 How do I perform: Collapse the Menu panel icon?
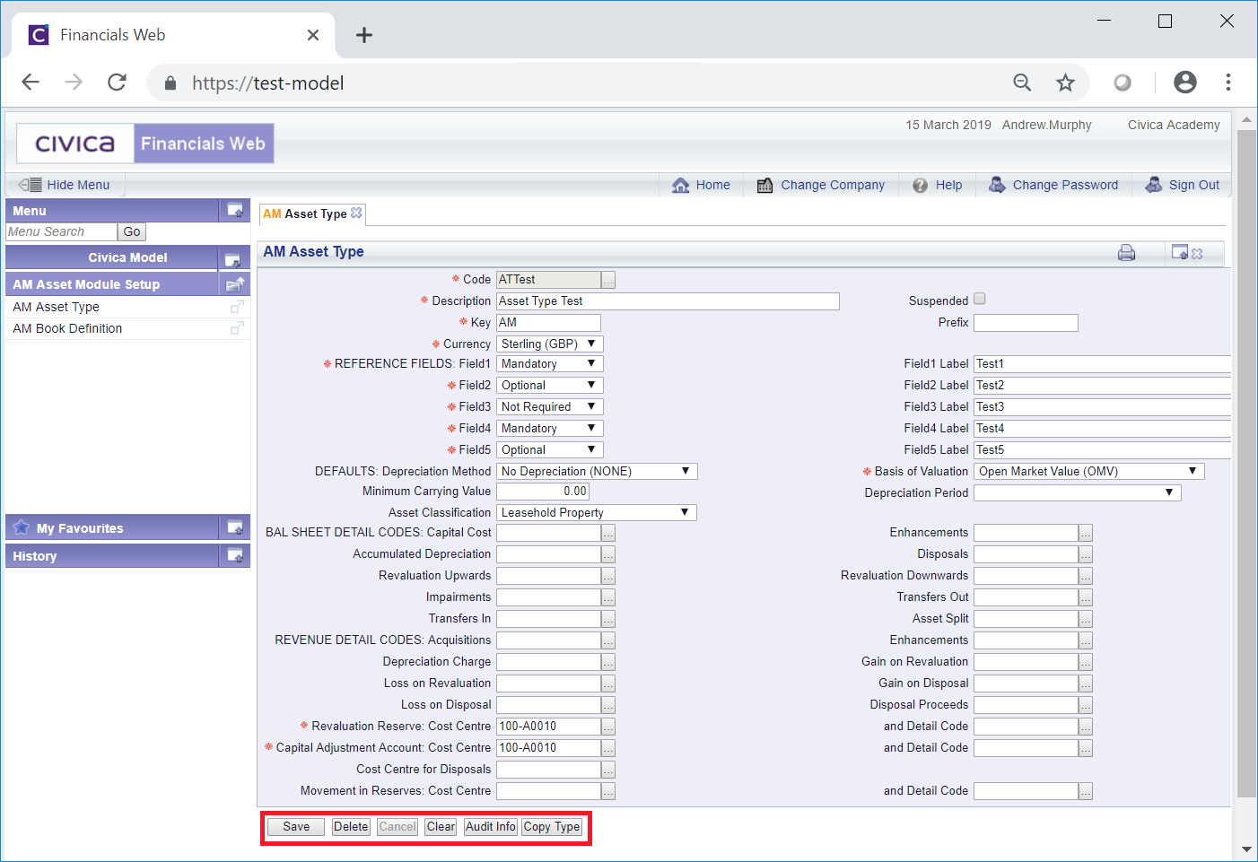[x=235, y=210]
